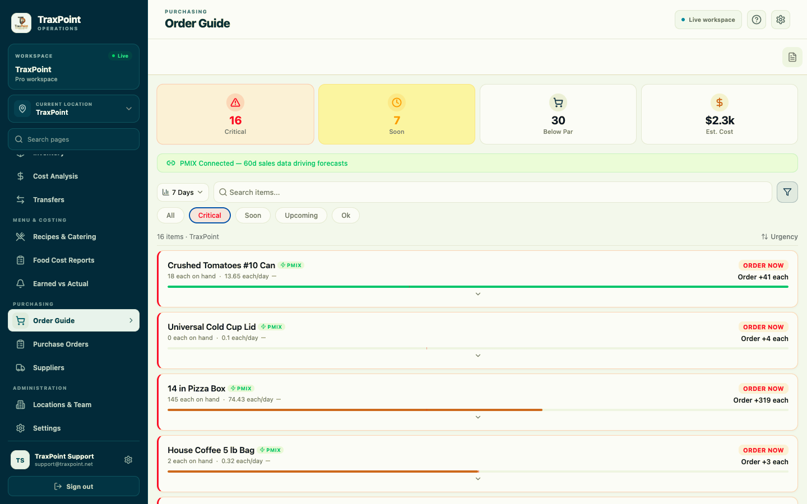Click the Est. Cost dollar icon
Image resolution: width=807 pixels, height=504 pixels.
pos(720,102)
